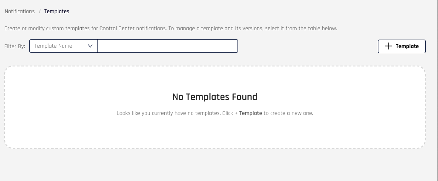The height and width of the screenshot is (181, 438).
Task: Select the Templates breadcrumb item
Action: pos(57,11)
